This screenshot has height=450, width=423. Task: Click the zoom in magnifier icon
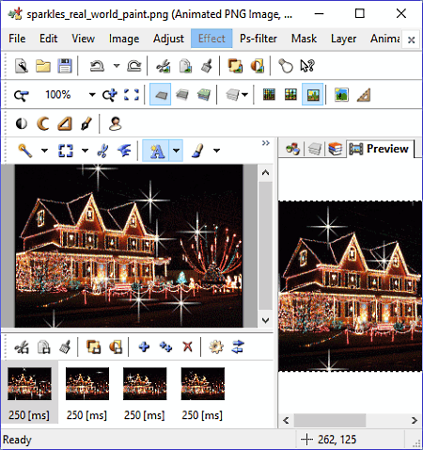pyautogui.click(x=110, y=95)
